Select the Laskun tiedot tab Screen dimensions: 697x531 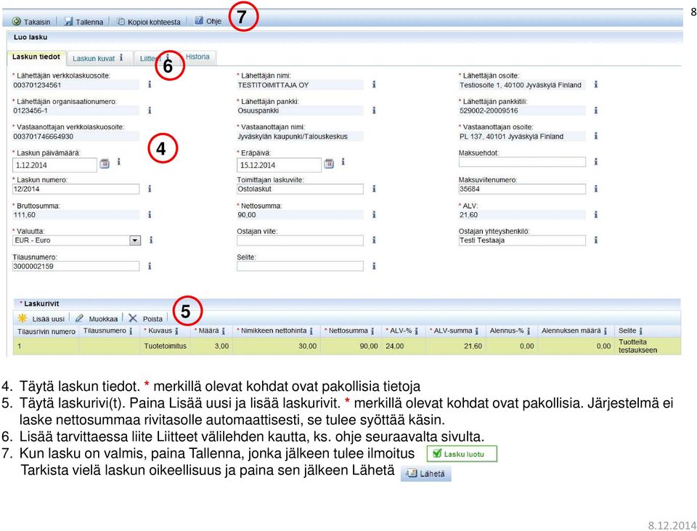(x=36, y=57)
